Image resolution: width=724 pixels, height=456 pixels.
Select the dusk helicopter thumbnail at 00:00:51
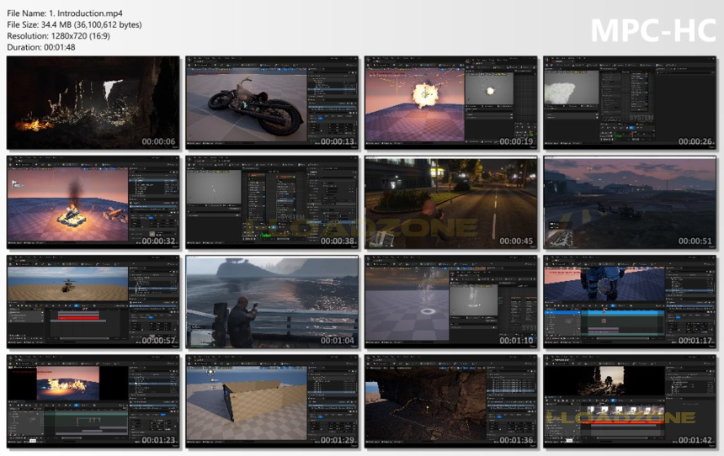point(630,202)
